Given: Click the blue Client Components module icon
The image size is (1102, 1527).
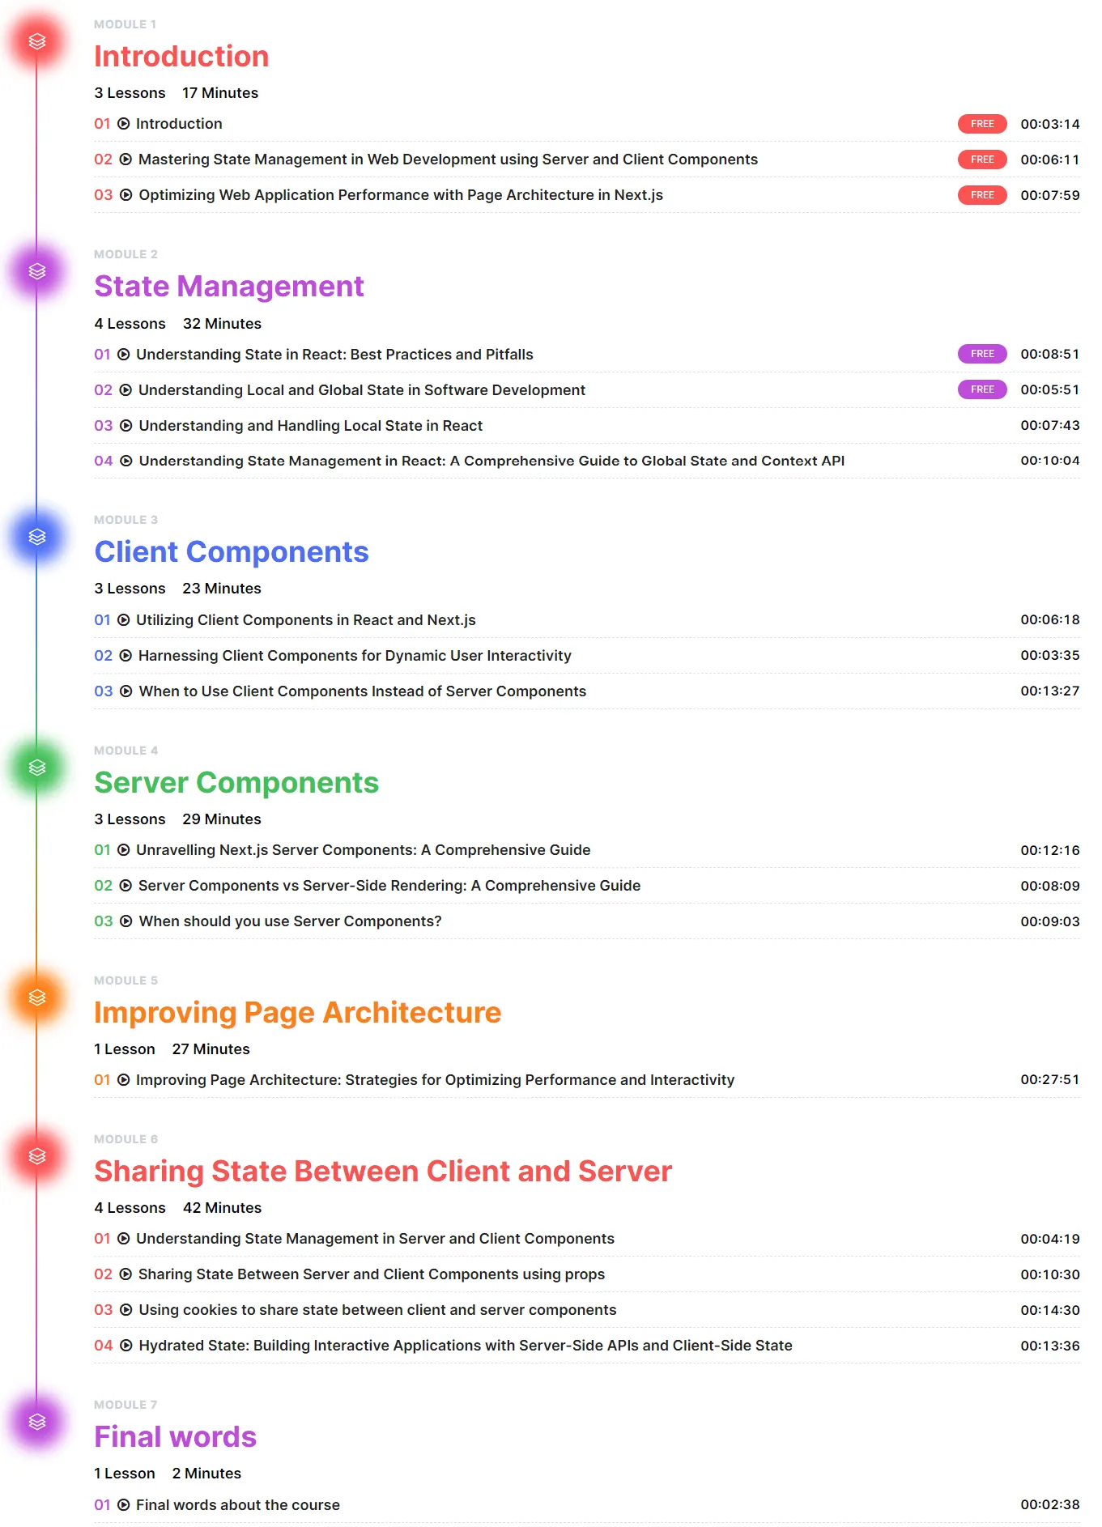Looking at the screenshot, I should click(x=37, y=537).
